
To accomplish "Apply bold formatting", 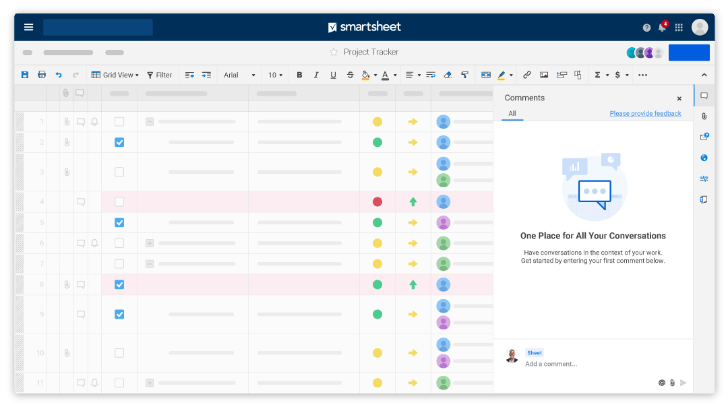I will point(299,75).
